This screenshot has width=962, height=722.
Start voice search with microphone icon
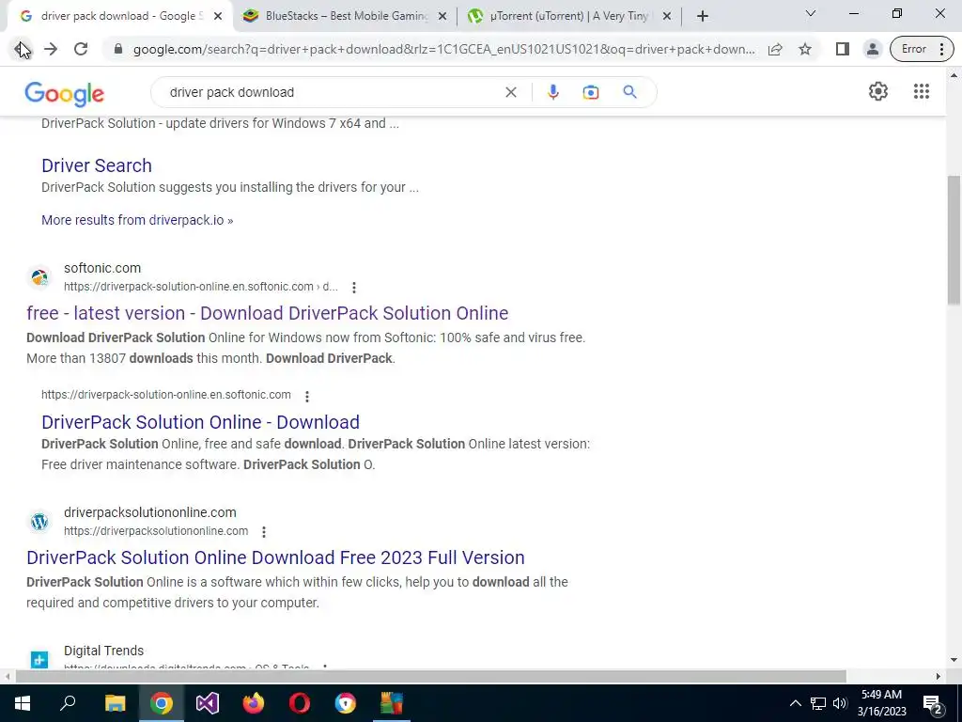click(x=552, y=92)
